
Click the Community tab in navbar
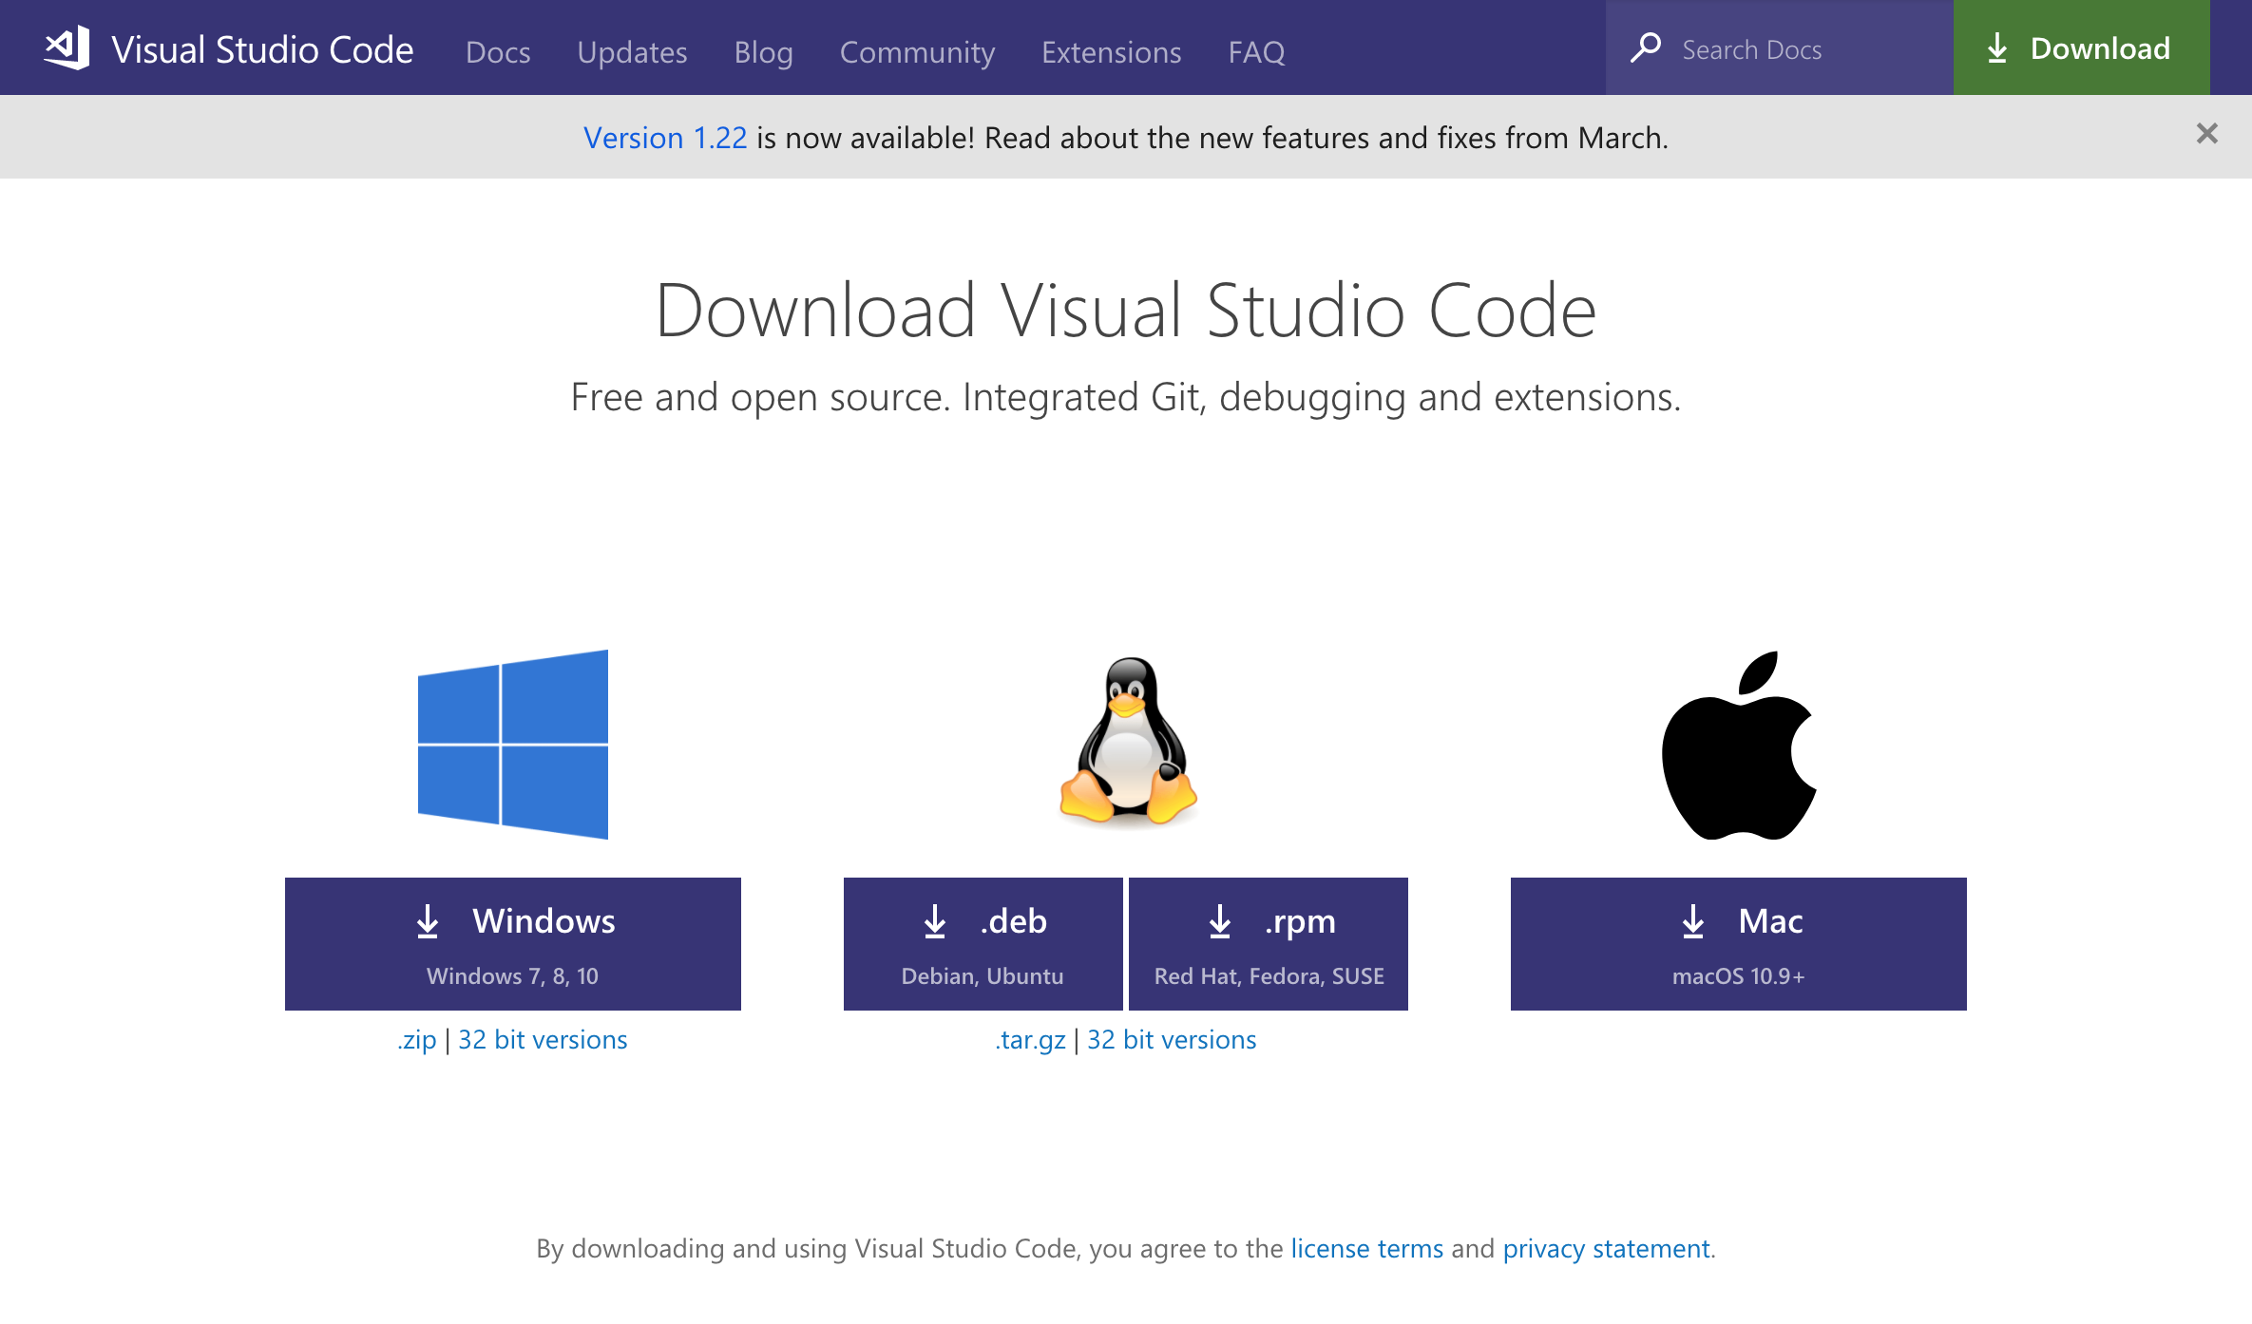pos(915,48)
